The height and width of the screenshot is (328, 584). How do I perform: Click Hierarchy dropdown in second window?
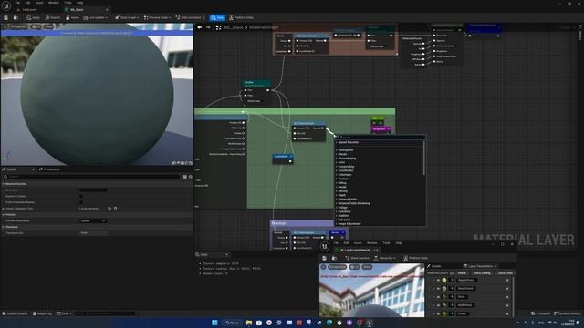[x=385, y=258]
